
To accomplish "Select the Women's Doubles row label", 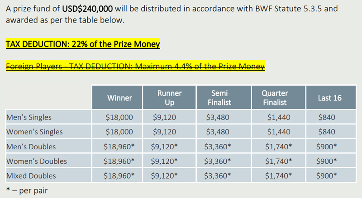I will (x=37, y=161).
